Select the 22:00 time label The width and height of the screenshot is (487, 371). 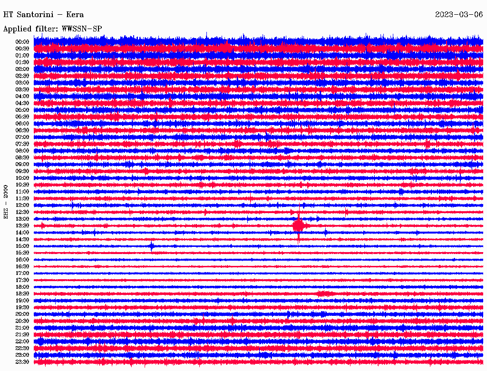point(22,342)
